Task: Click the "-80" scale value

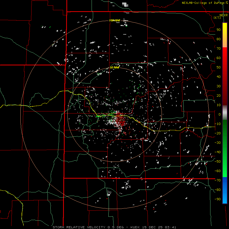Action: (x=218, y=190)
